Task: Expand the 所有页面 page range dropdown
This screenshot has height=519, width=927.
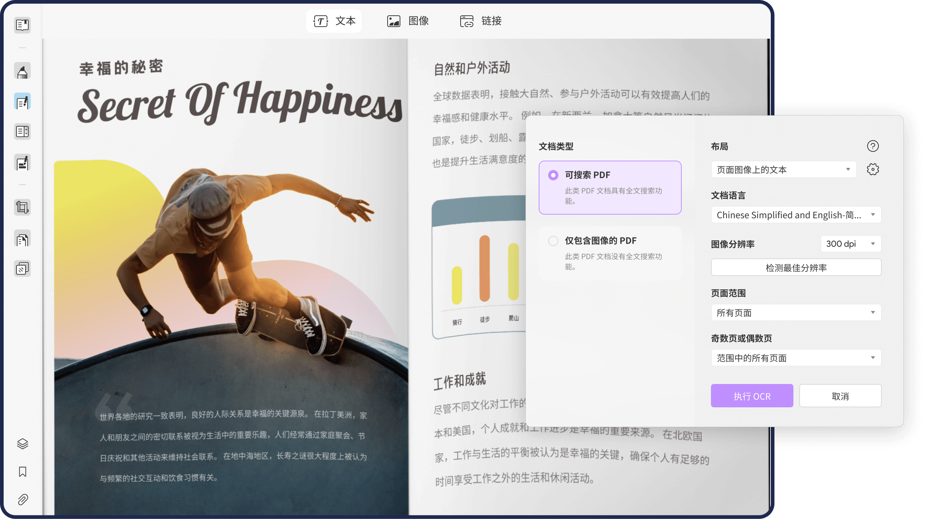Action: 796,313
